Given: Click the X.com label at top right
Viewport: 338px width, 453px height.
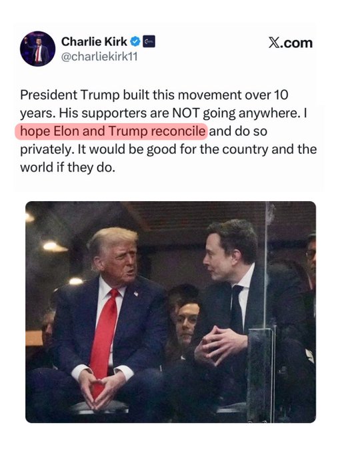Looking at the screenshot, I should (x=290, y=43).
